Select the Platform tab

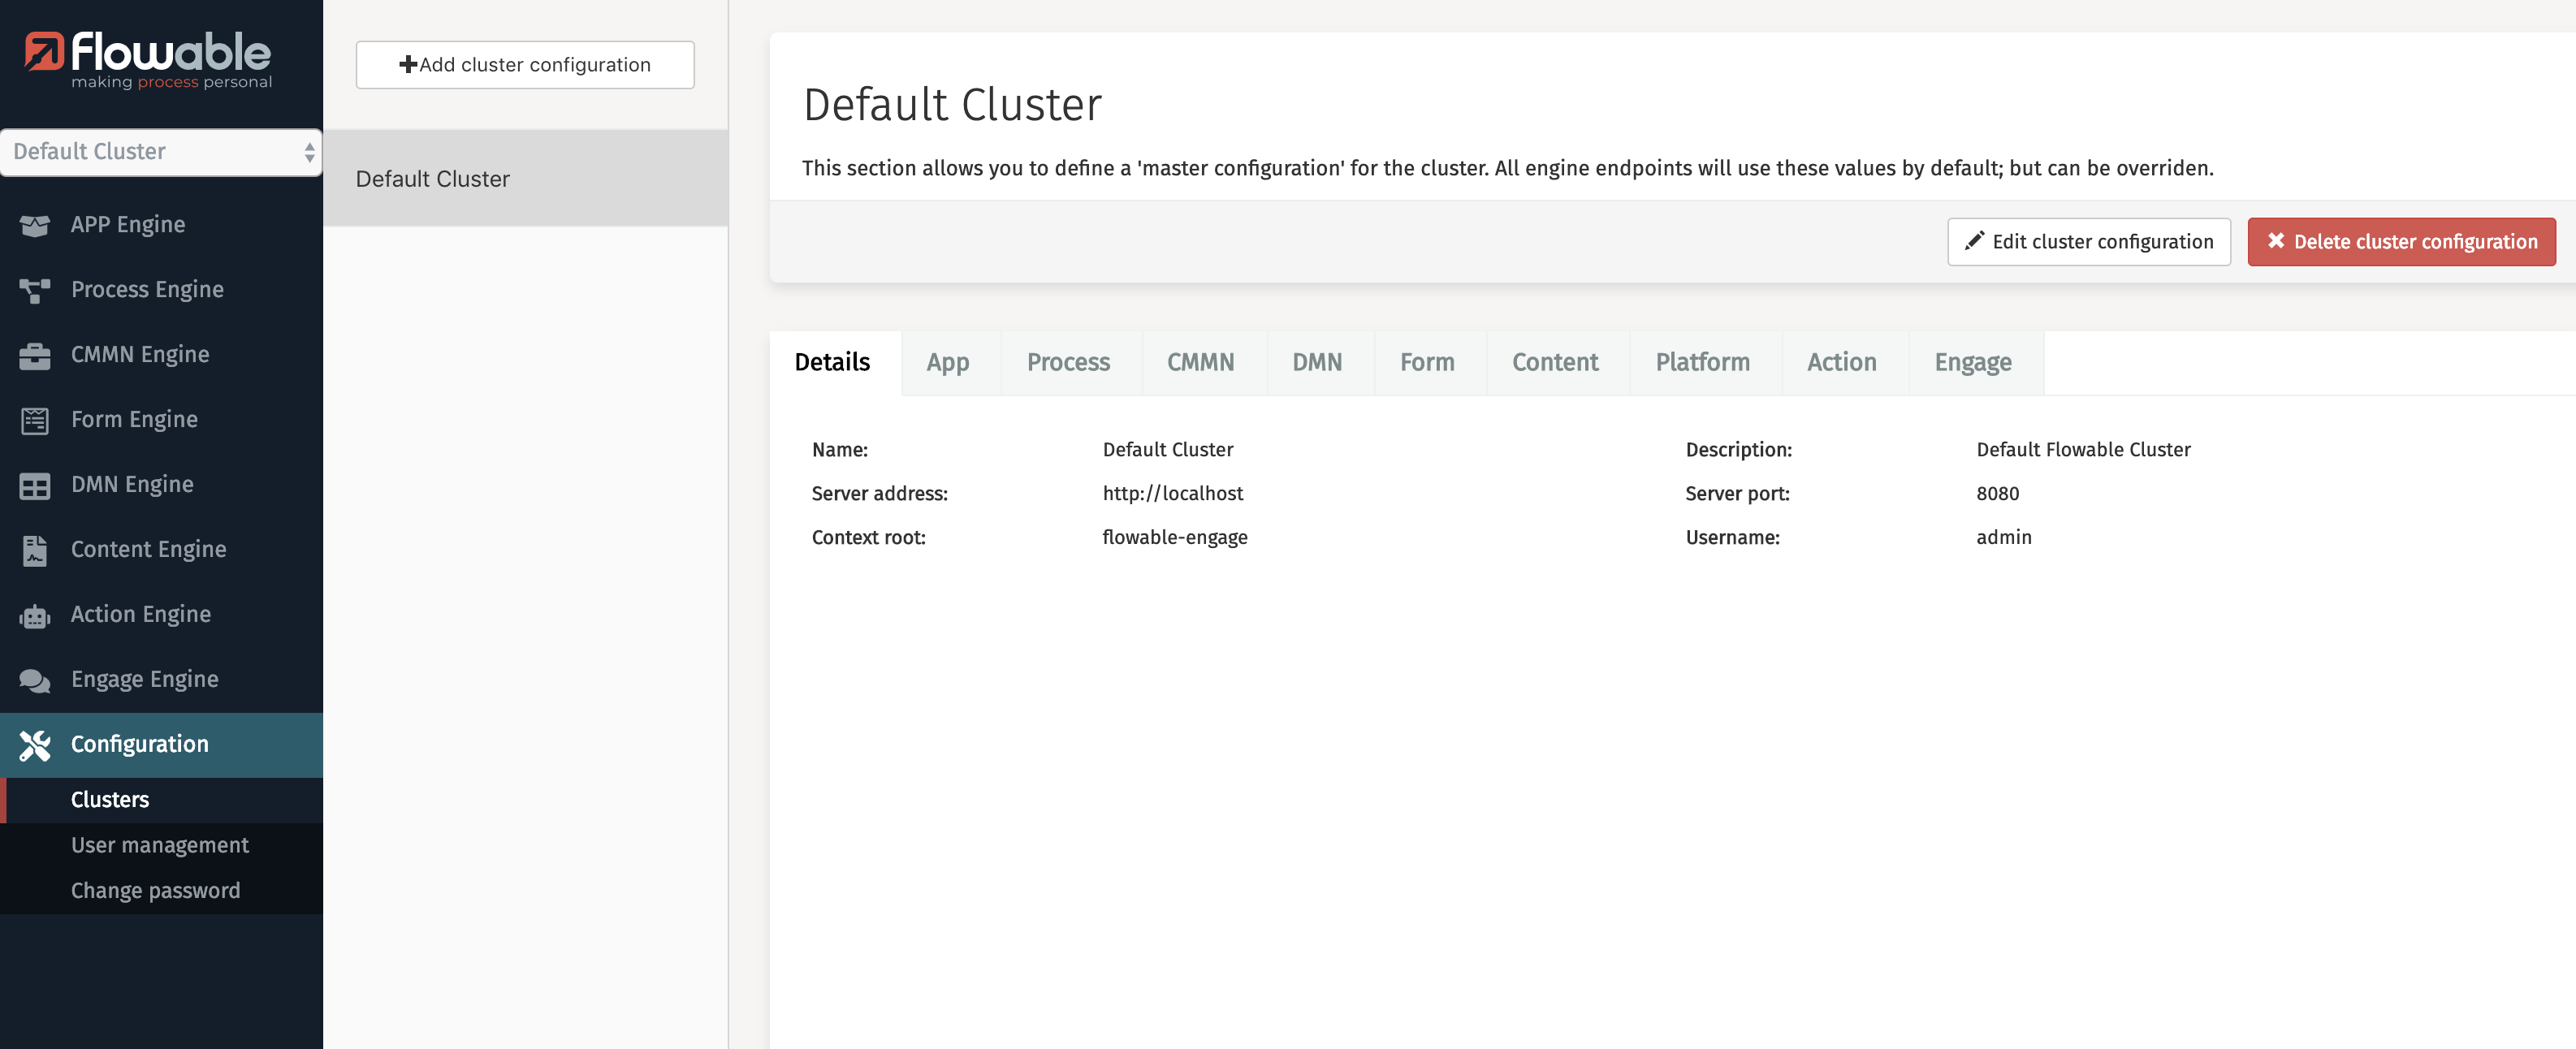coord(1701,363)
